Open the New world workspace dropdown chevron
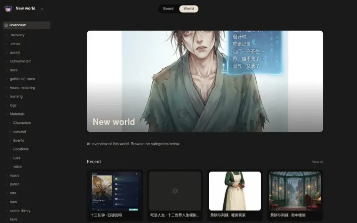The height and width of the screenshot is (223, 357). pos(42,9)
